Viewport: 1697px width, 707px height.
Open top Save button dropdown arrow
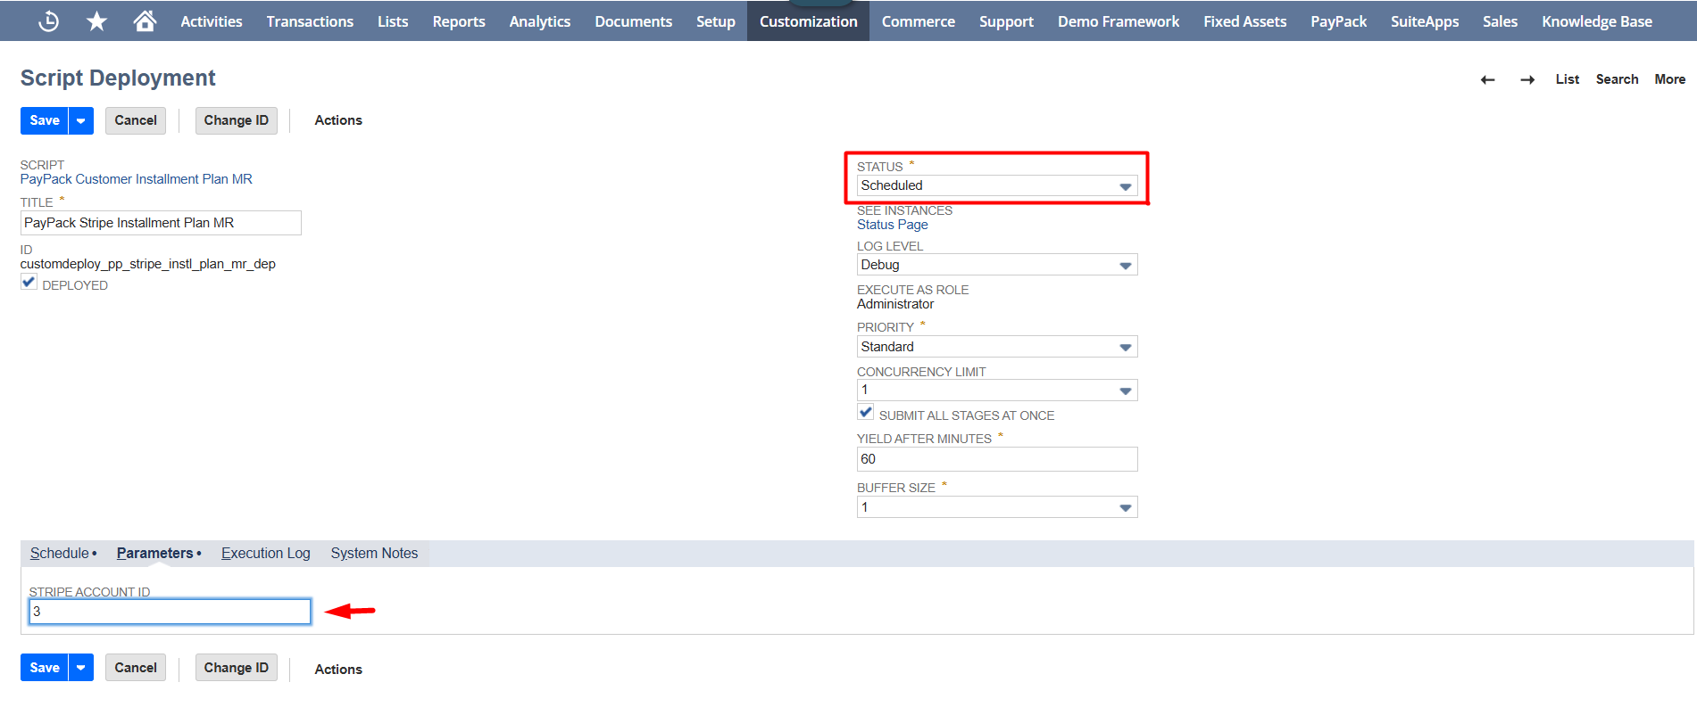[x=81, y=120]
